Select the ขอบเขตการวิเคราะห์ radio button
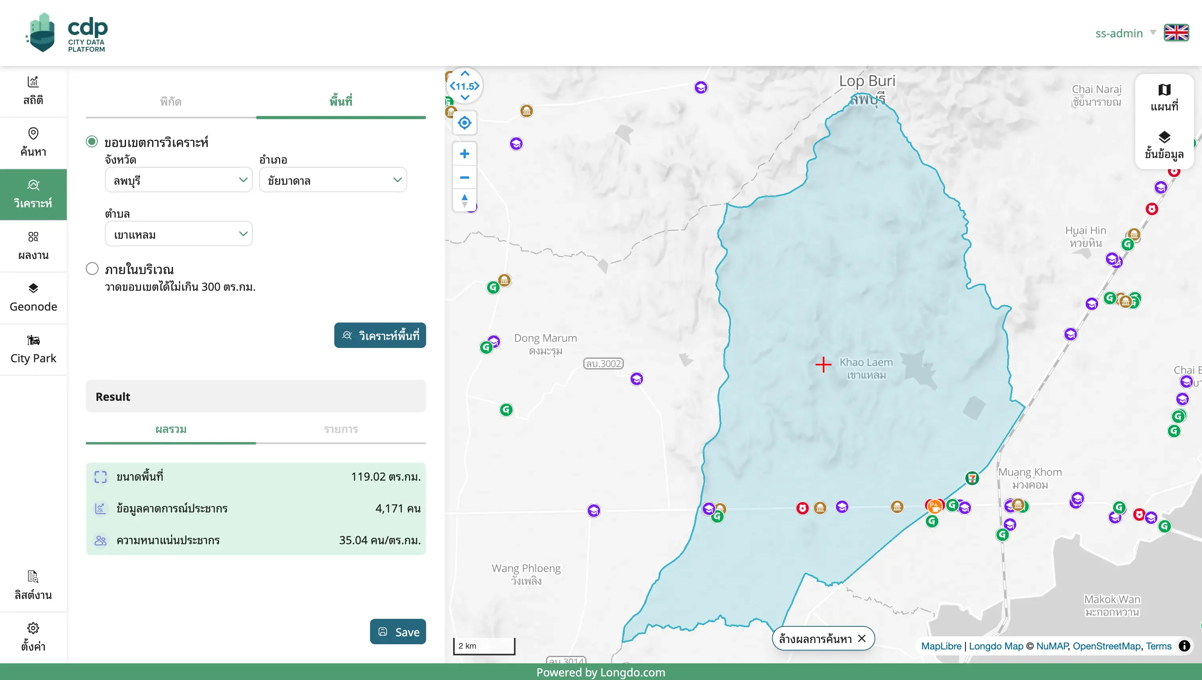Screen dimensions: 1202x680 click(x=92, y=141)
